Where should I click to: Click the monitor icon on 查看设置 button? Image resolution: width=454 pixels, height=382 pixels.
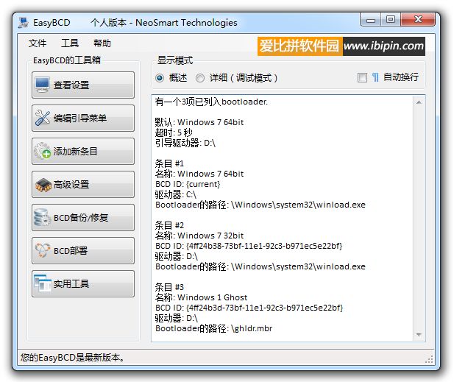click(42, 85)
